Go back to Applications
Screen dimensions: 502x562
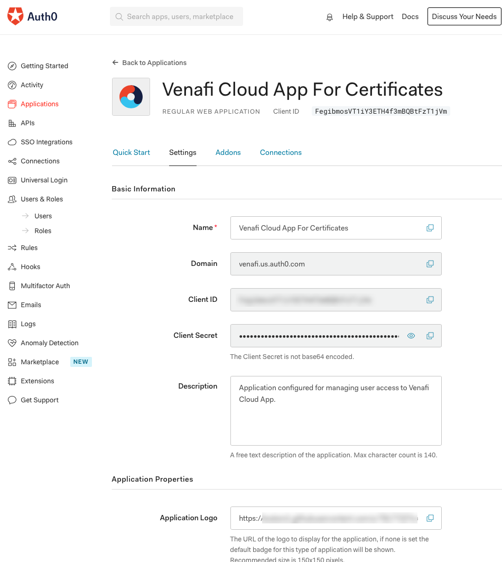[150, 63]
